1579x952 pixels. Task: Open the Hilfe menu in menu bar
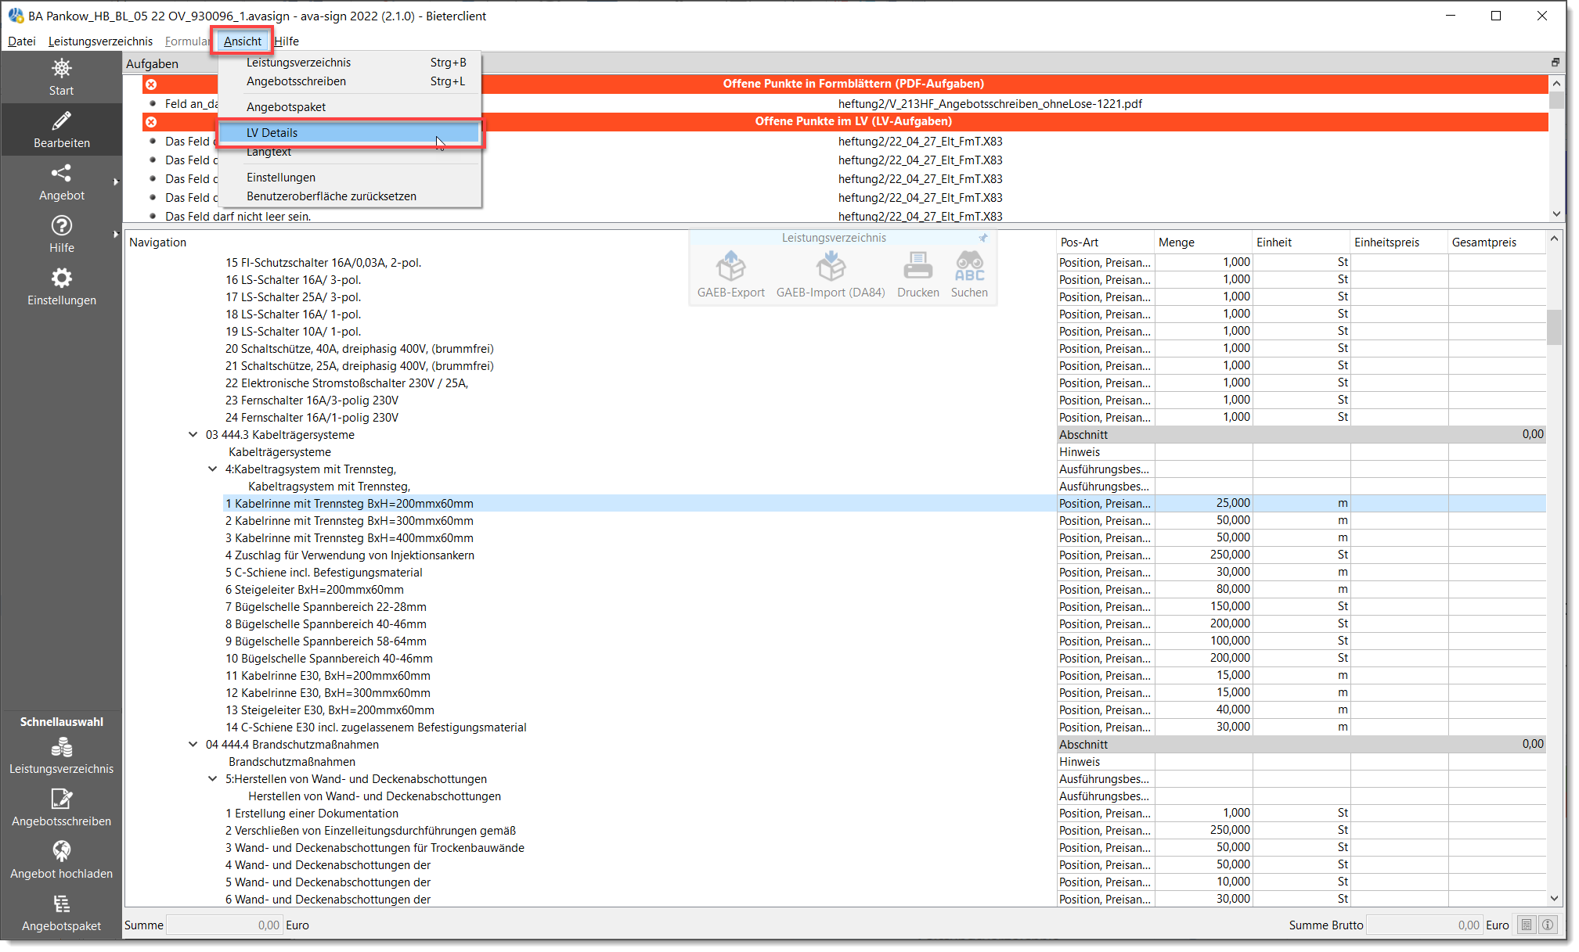point(287,41)
